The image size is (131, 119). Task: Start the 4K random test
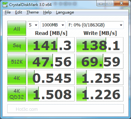pyautogui.click(x=17, y=77)
